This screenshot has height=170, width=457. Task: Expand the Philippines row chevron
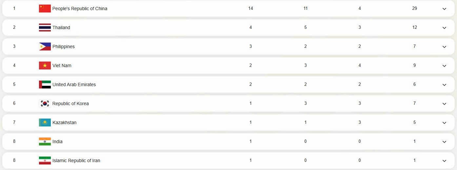(x=444, y=47)
